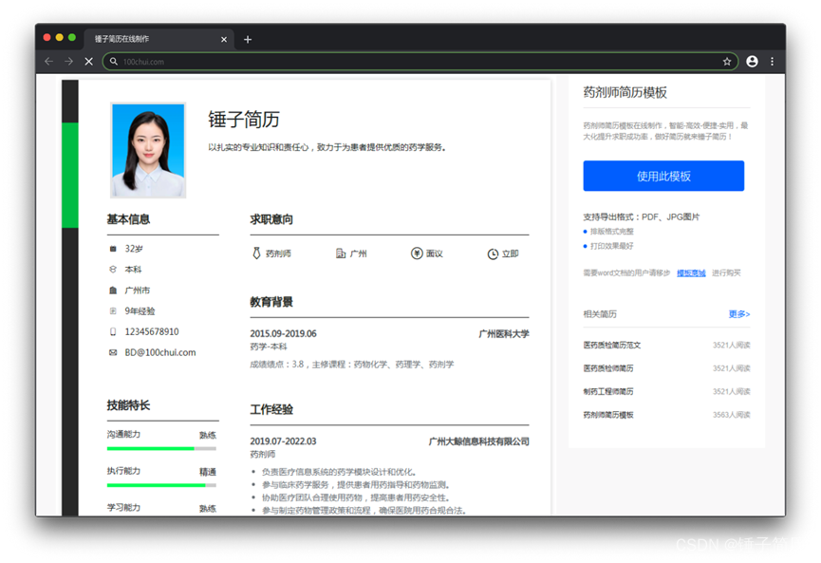Bookmark page with the star icon
Screen dimensions: 821x563
727,62
